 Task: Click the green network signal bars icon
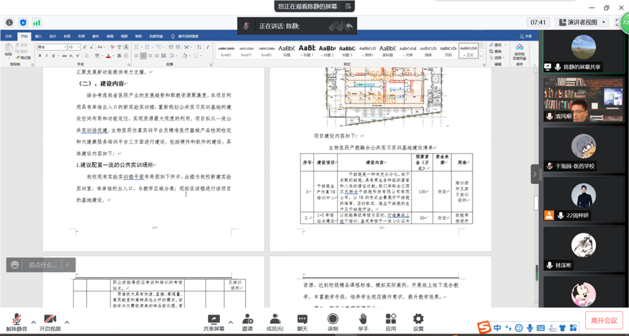[x=36, y=23]
